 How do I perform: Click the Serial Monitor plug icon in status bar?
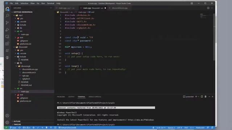[x=51, y=127]
